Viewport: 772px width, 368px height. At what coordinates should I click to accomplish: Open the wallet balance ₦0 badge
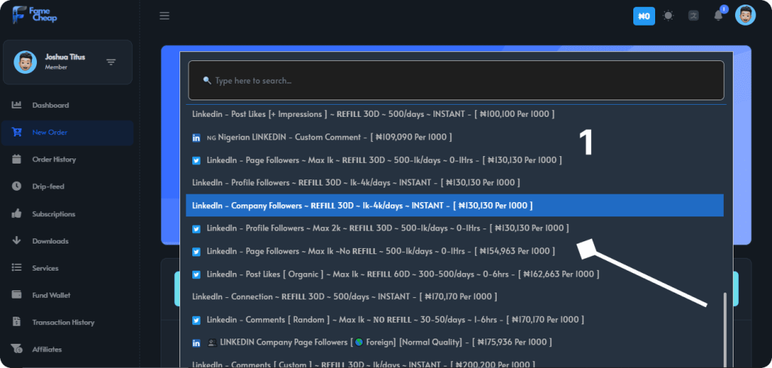644,17
